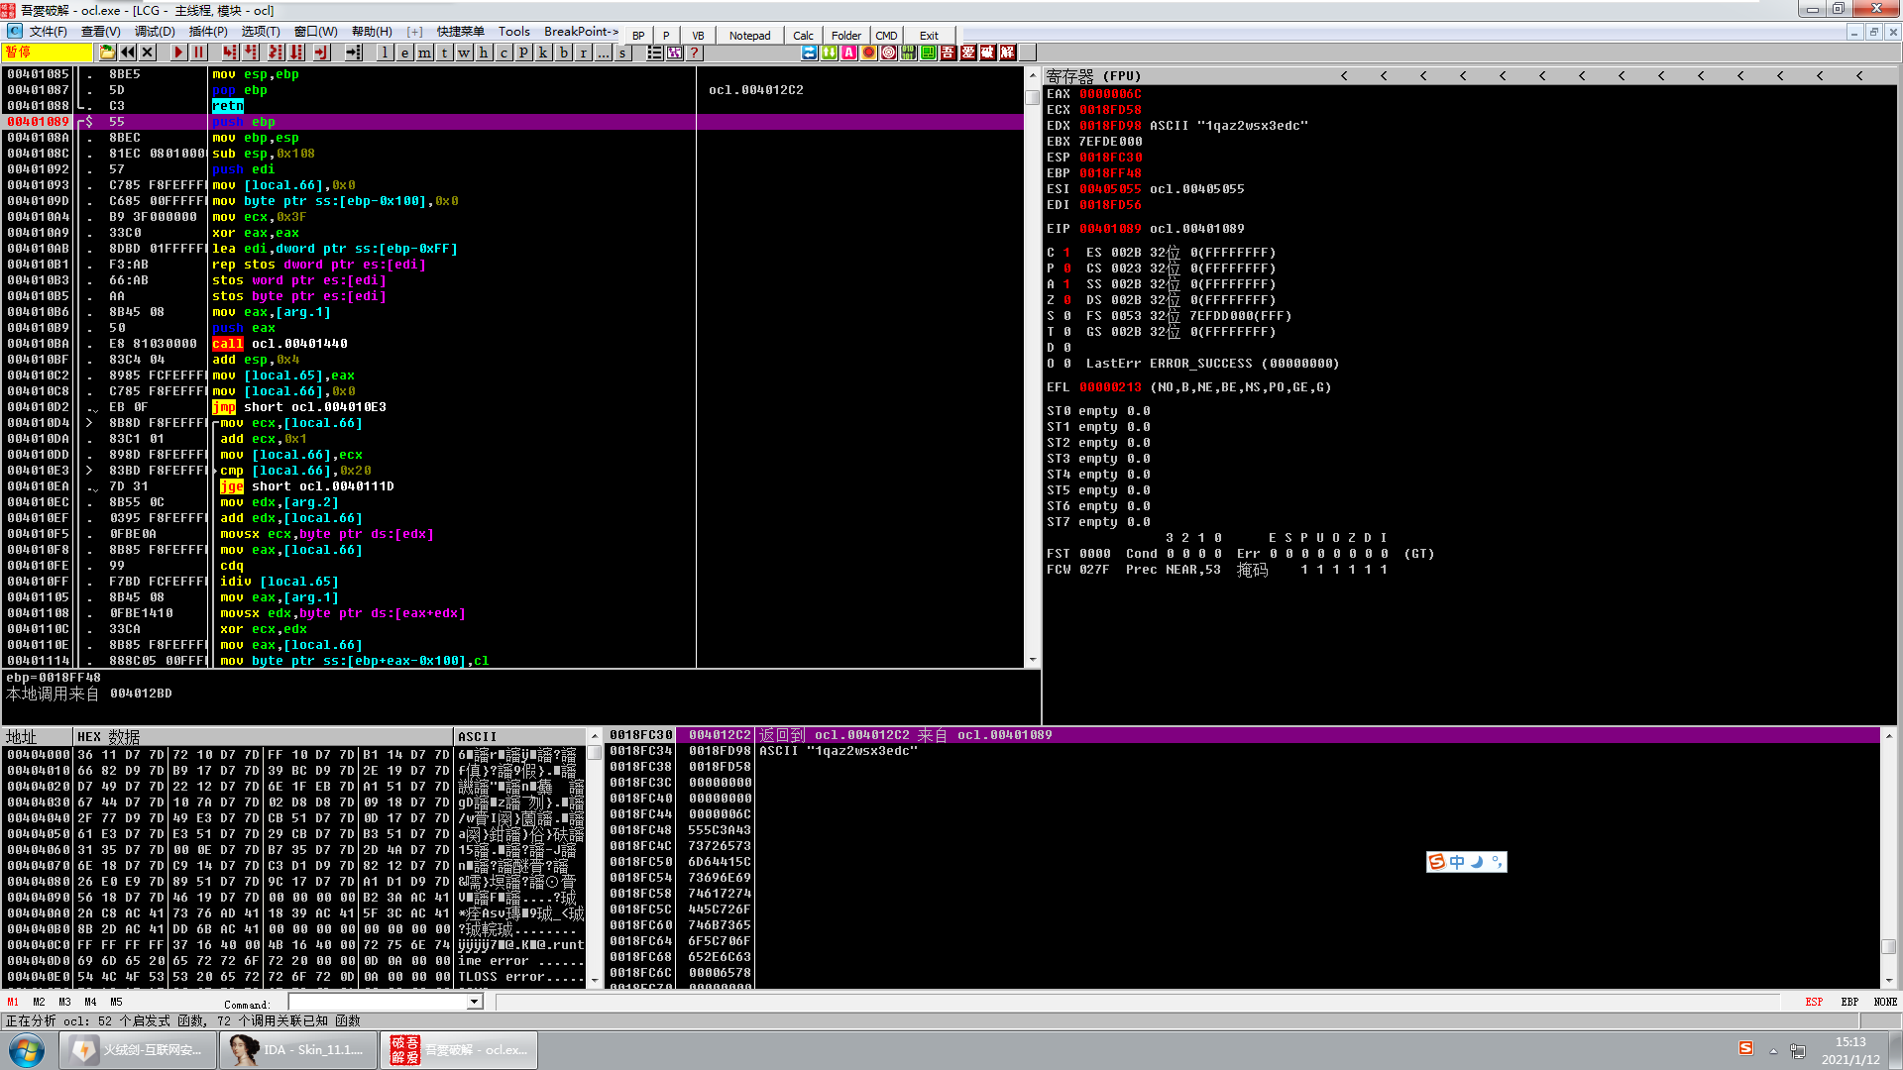The height and width of the screenshot is (1070, 1903).
Task: Open the BreakPoint-> quick menu
Action: click(581, 32)
